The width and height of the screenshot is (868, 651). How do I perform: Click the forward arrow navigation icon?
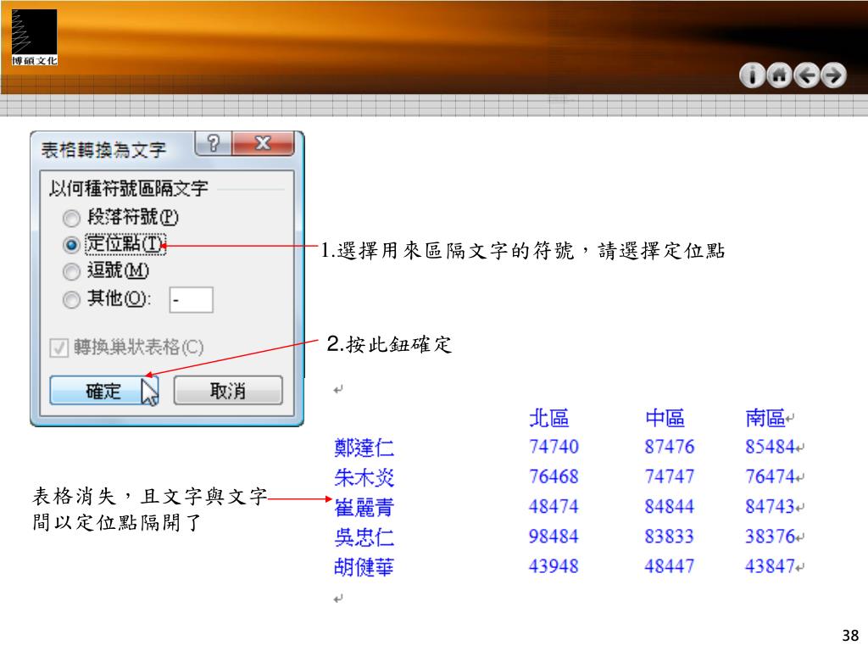834,75
